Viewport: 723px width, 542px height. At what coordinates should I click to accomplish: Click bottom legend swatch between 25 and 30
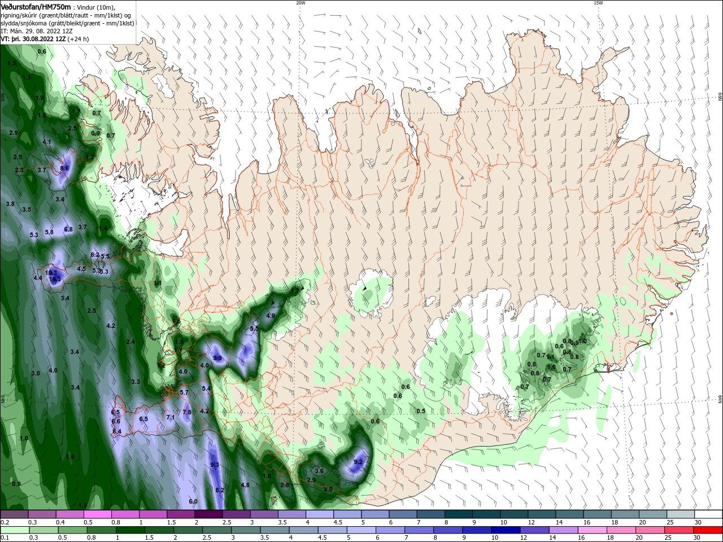point(678,530)
